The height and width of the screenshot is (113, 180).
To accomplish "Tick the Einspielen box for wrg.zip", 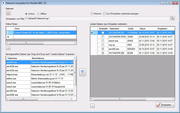I will 103,45.
